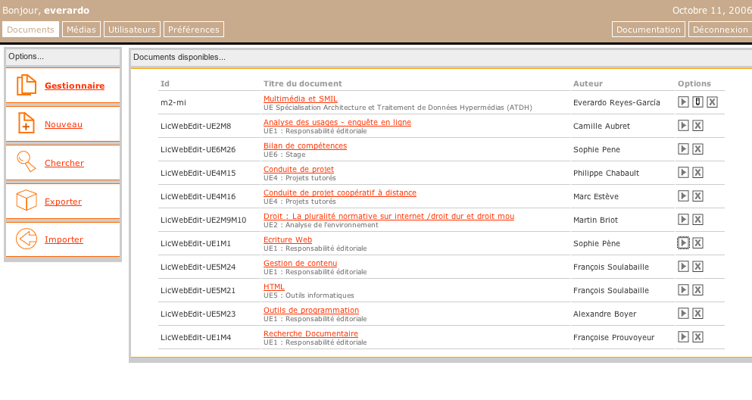Click the Nouveau document icon
This screenshot has height=400, width=752.
(x=27, y=123)
